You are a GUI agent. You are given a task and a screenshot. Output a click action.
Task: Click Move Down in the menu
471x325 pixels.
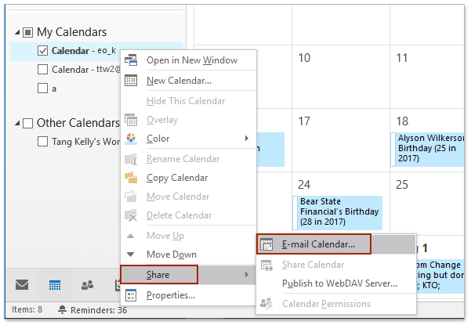pyautogui.click(x=171, y=255)
